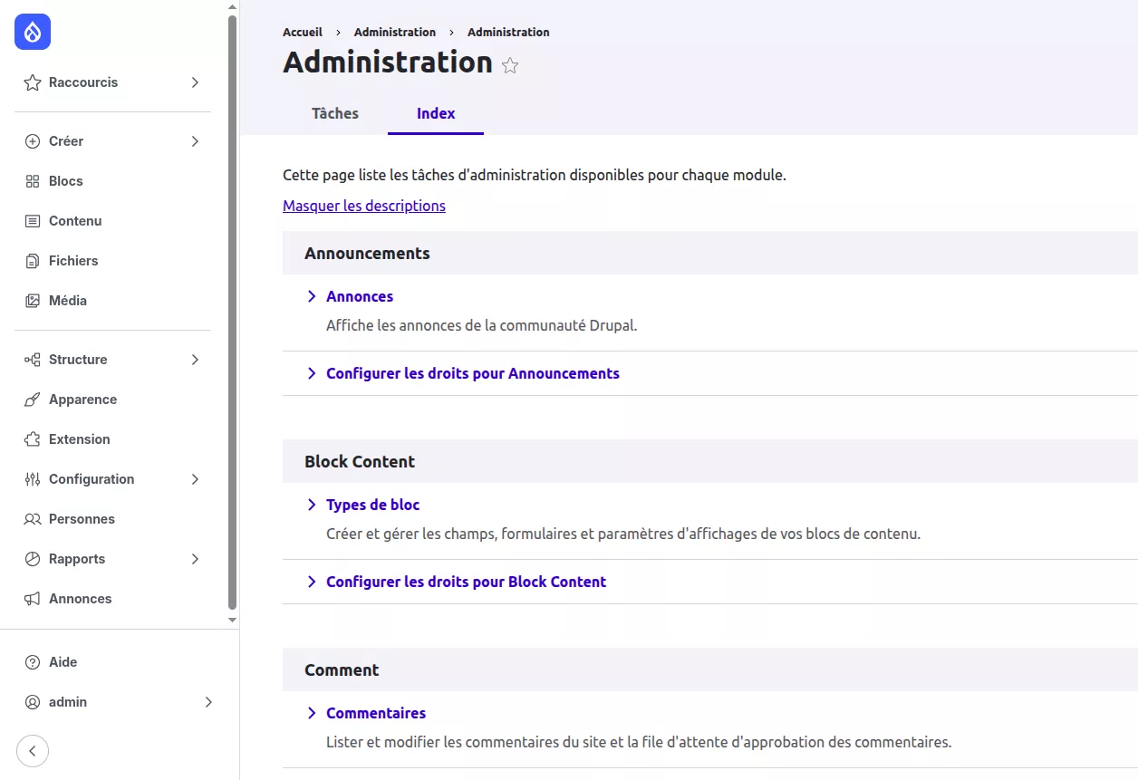The width and height of the screenshot is (1138, 780).
Task: Open Extension via its puzzle piece icon
Action: click(33, 439)
